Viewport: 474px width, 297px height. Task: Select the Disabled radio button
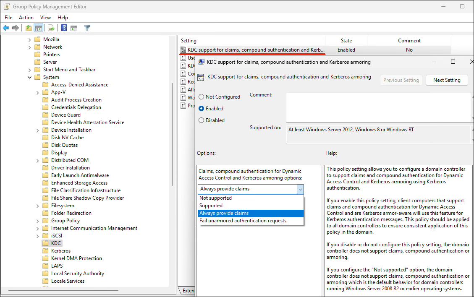coord(202,120)
